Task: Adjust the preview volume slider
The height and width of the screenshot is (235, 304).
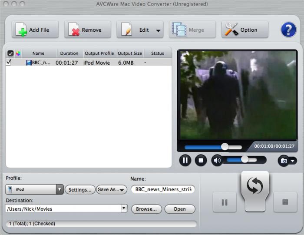Action: (x=242, y=160)
